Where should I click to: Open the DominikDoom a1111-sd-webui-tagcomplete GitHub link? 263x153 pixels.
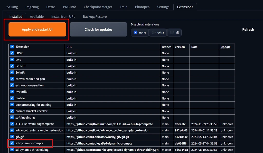(110, 124)
